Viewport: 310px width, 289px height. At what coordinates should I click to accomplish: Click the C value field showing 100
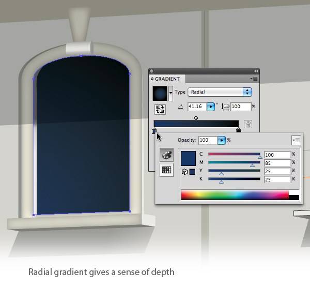277,155
